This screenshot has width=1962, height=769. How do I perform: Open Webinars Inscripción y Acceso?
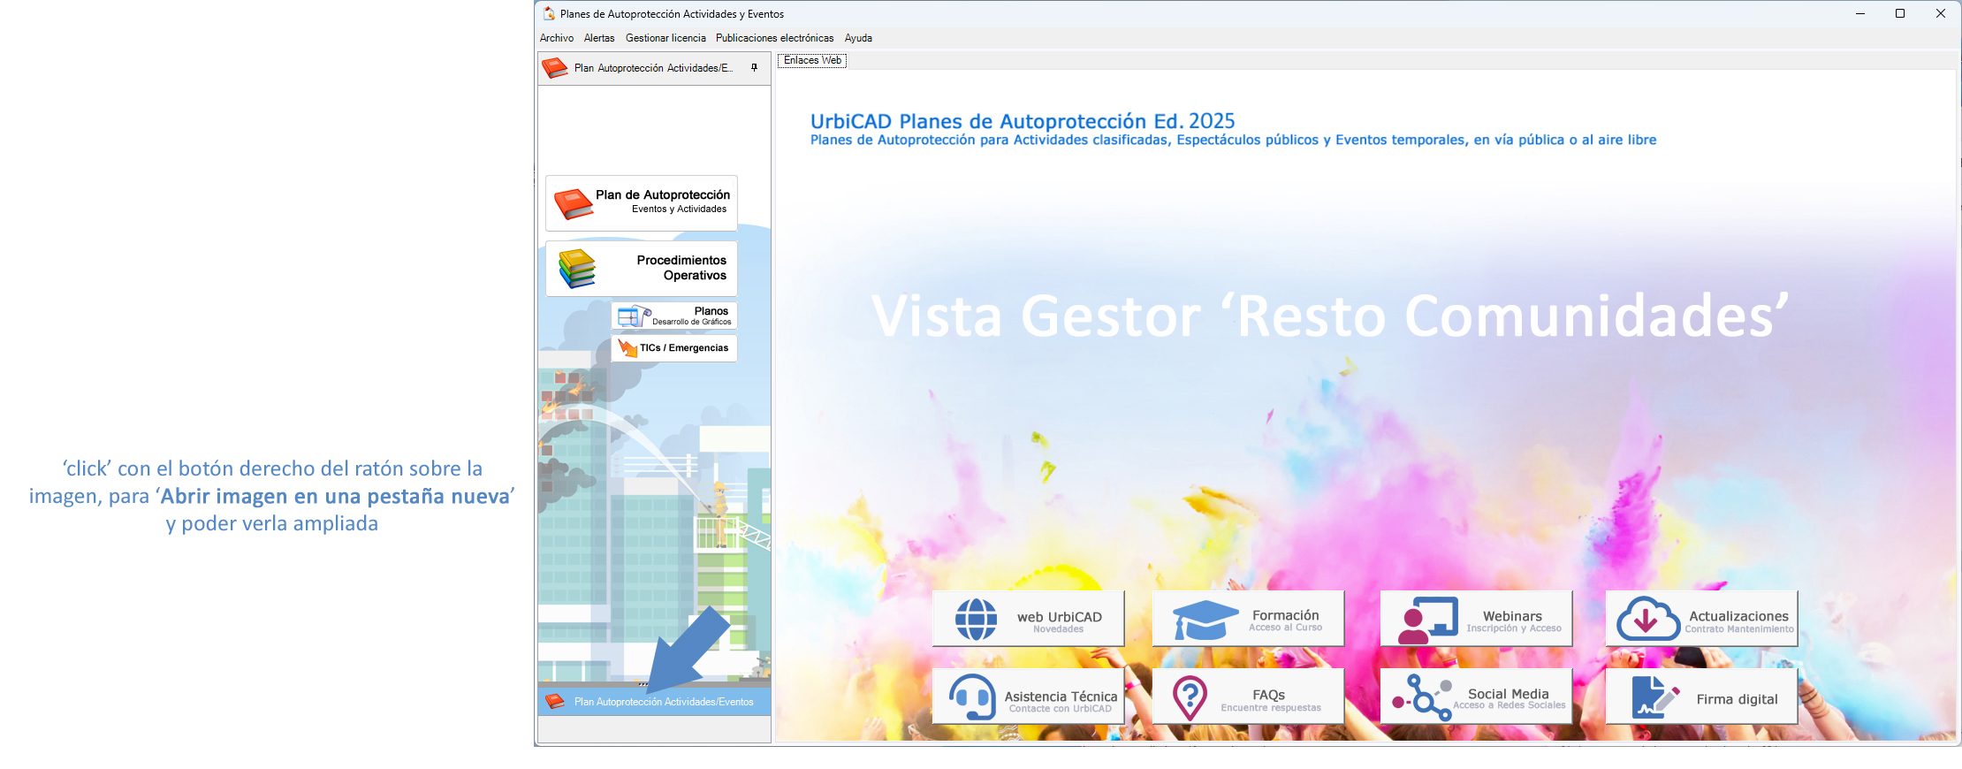tap(1477, 619)
